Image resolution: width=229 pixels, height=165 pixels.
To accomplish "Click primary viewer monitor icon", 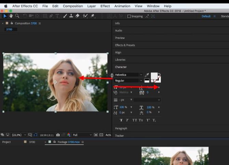I will click(8, 135).
